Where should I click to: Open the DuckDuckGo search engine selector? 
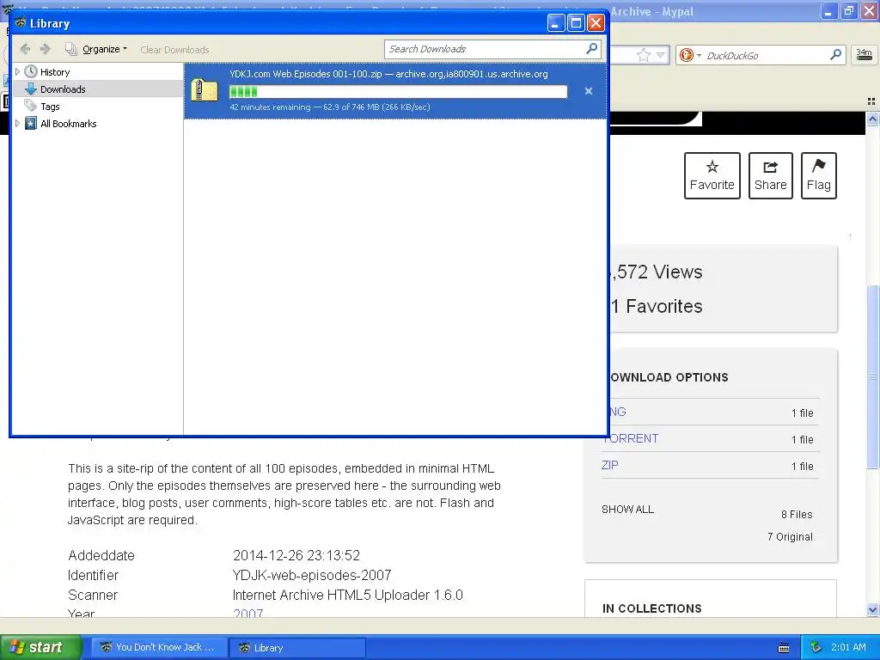[x=690, y=55]
